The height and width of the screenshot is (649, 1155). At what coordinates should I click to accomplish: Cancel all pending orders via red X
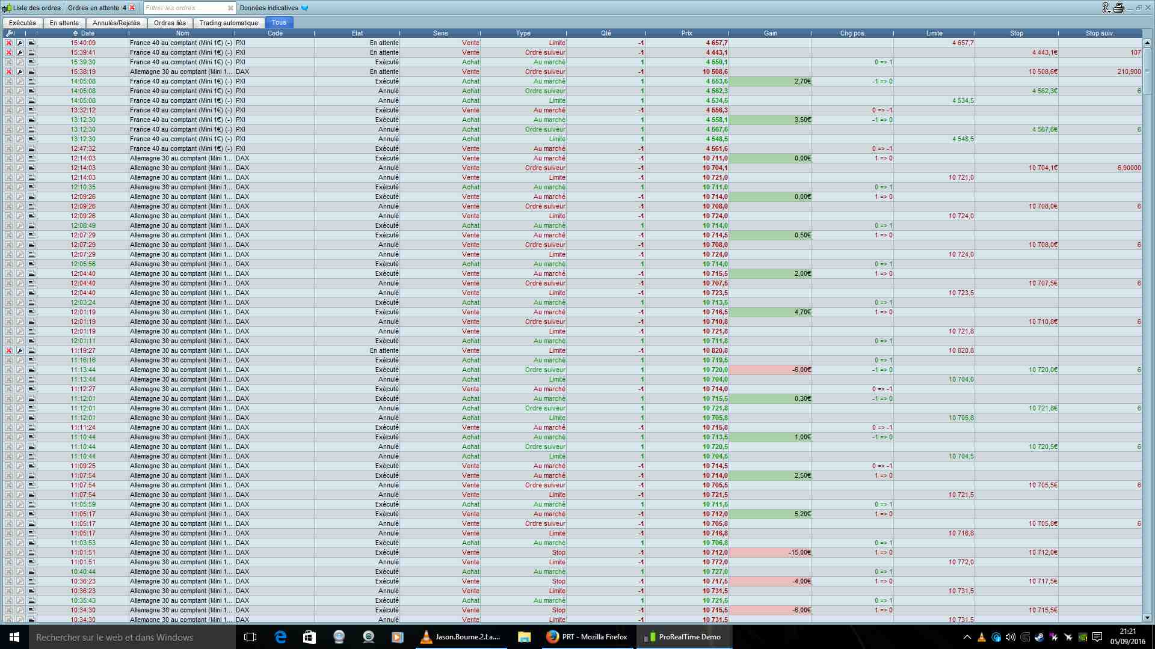(x=132, y=8)
